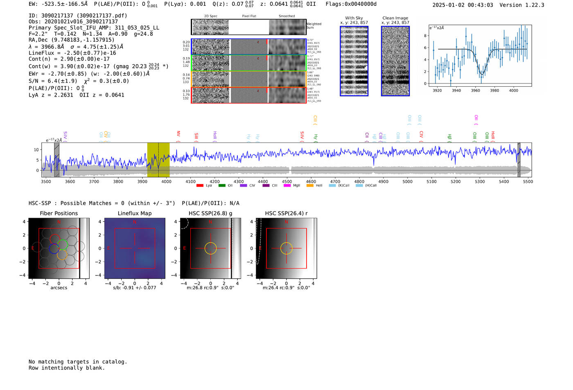Select the blue fiber circle in Fiber Positions
The image size is (573, 390).
[x=54, y=248]
